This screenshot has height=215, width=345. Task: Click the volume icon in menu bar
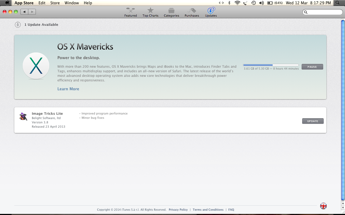[x=261, y=3]
